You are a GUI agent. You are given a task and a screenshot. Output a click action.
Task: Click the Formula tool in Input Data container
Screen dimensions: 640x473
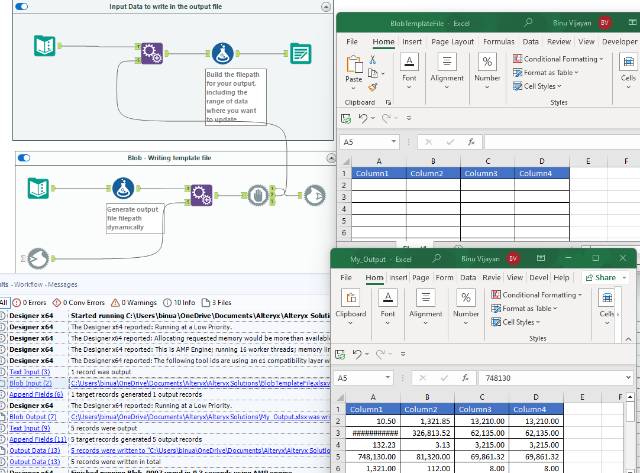click(222, 54)
